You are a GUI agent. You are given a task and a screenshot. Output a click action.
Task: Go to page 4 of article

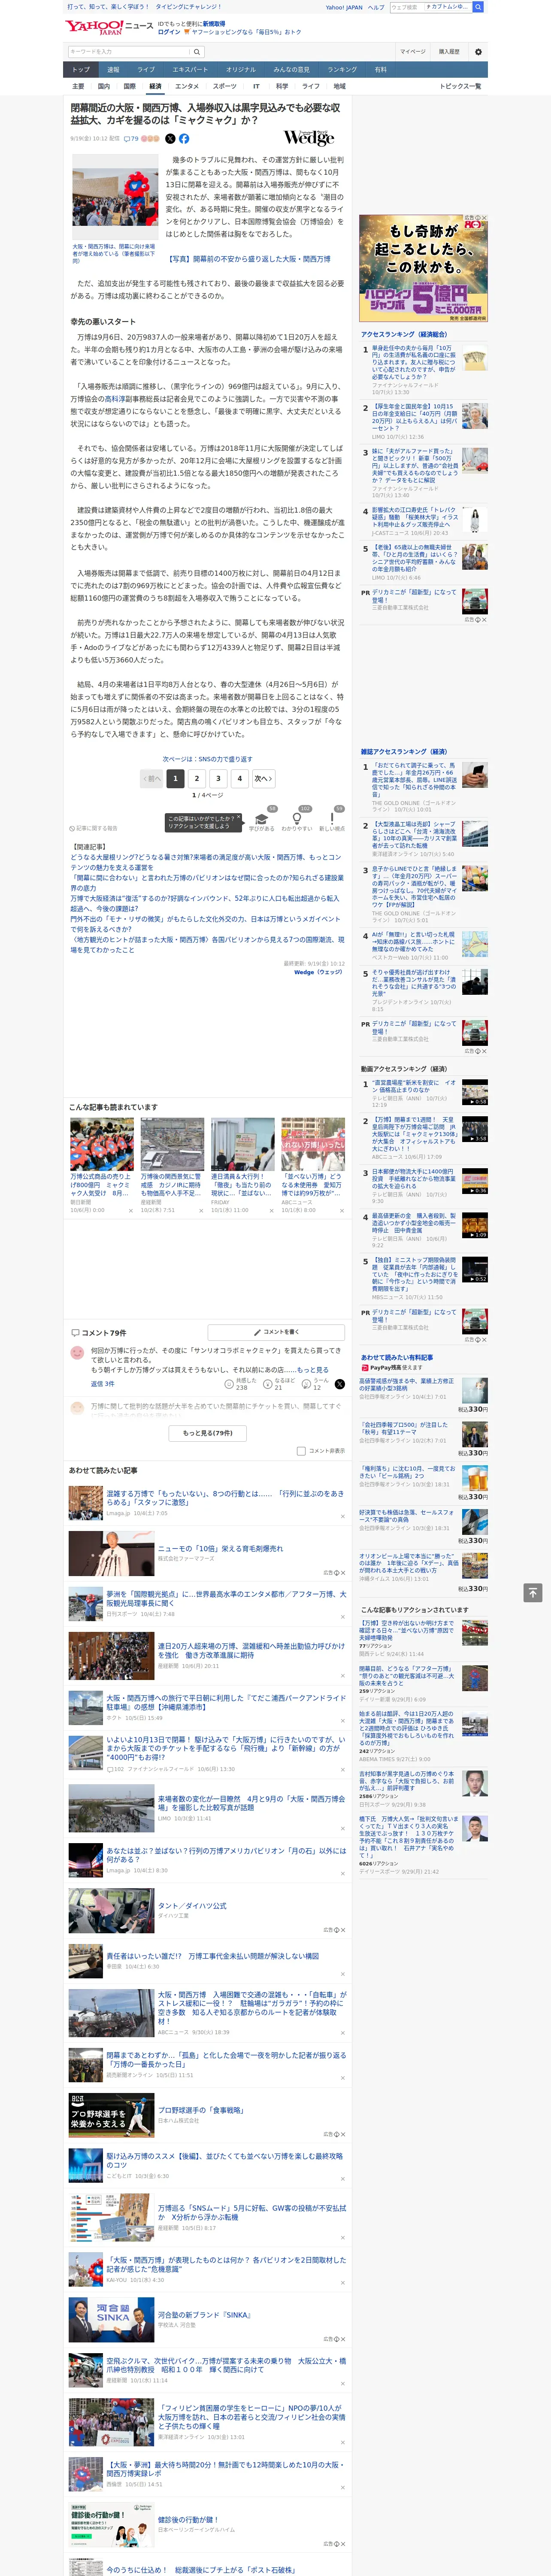(240, 778)
